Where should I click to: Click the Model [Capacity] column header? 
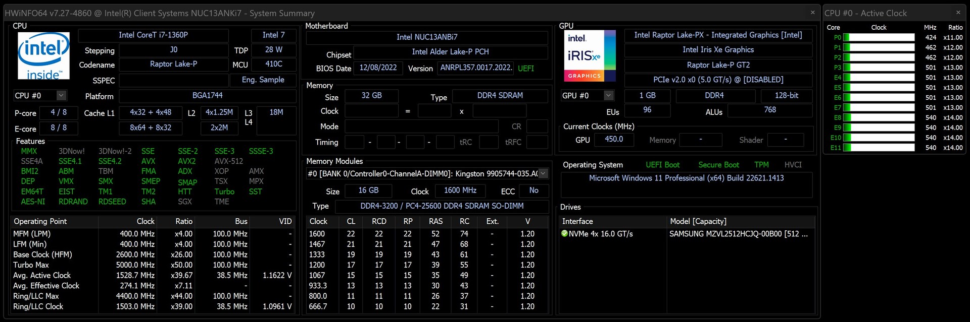coord(741,221)
